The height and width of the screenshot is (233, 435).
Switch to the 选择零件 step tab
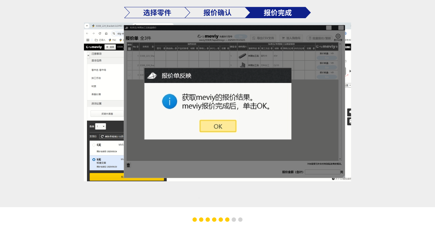(x=157, y=13)
